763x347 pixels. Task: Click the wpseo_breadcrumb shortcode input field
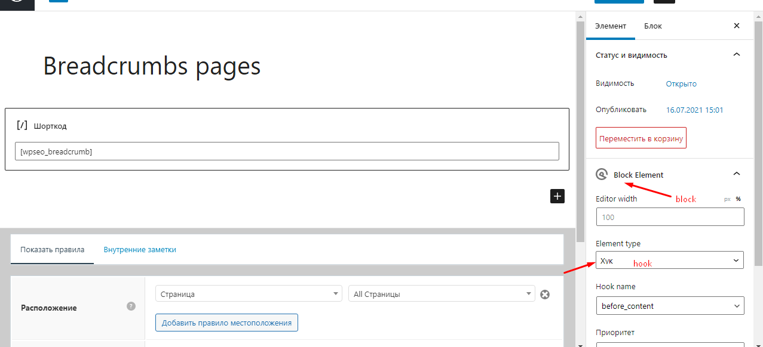[287, 151]
